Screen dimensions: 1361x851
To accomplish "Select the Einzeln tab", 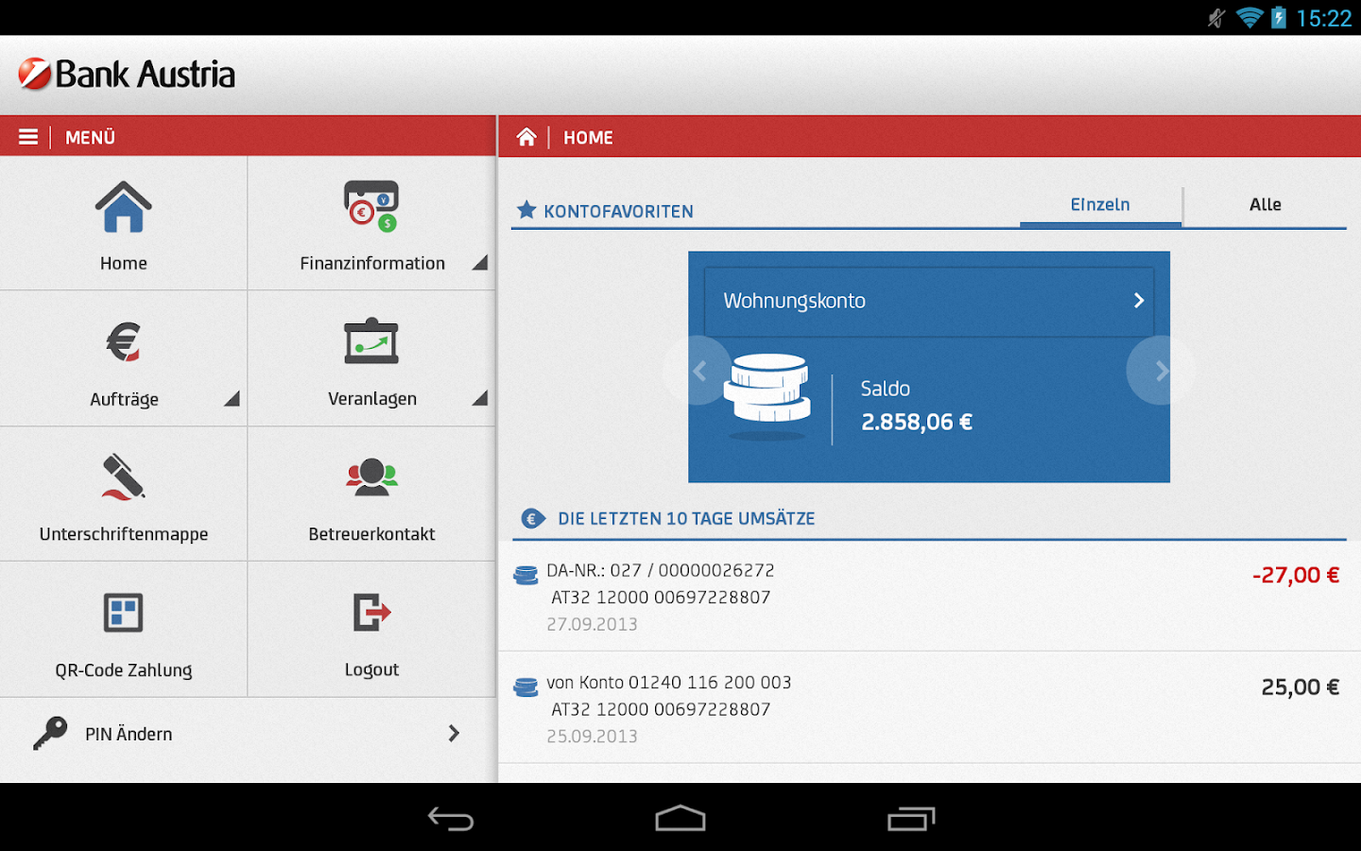I will coord(1100,204).
